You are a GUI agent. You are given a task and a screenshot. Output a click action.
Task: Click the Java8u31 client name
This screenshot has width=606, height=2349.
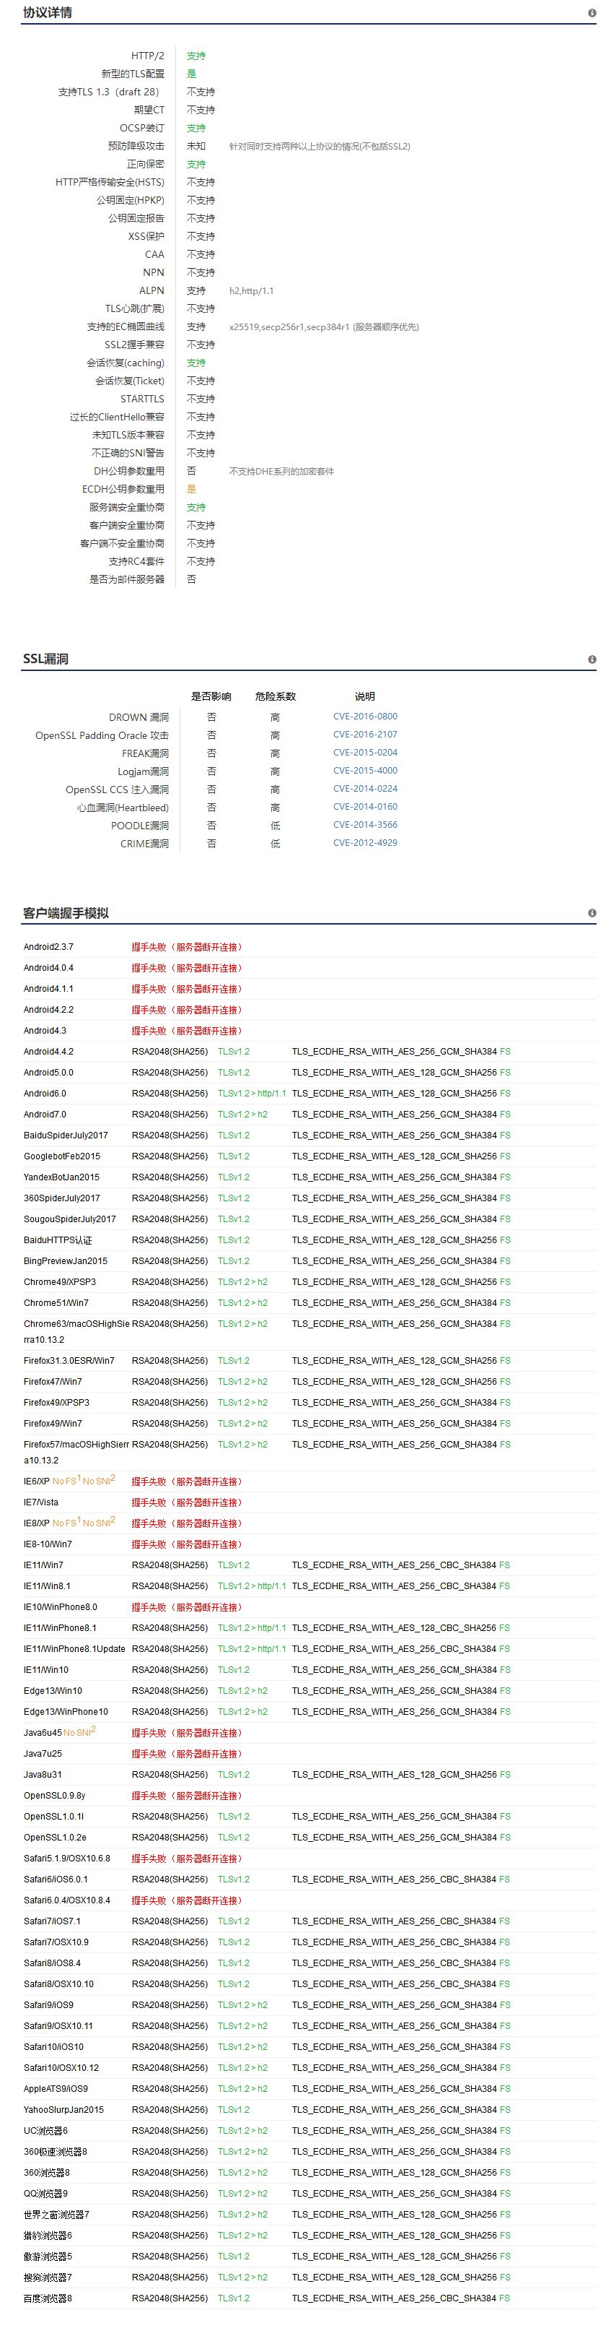coord(43,1775)
